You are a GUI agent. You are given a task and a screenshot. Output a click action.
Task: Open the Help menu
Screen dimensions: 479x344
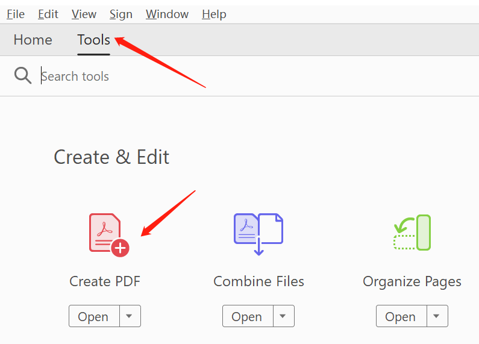[x=214, y=14]
